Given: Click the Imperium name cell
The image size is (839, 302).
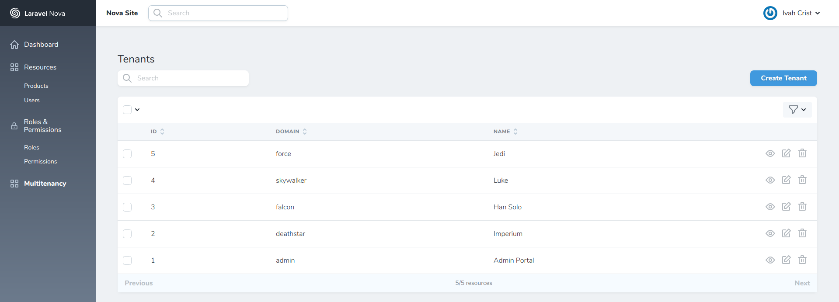Looking at the screenshot, I should 508,234.
